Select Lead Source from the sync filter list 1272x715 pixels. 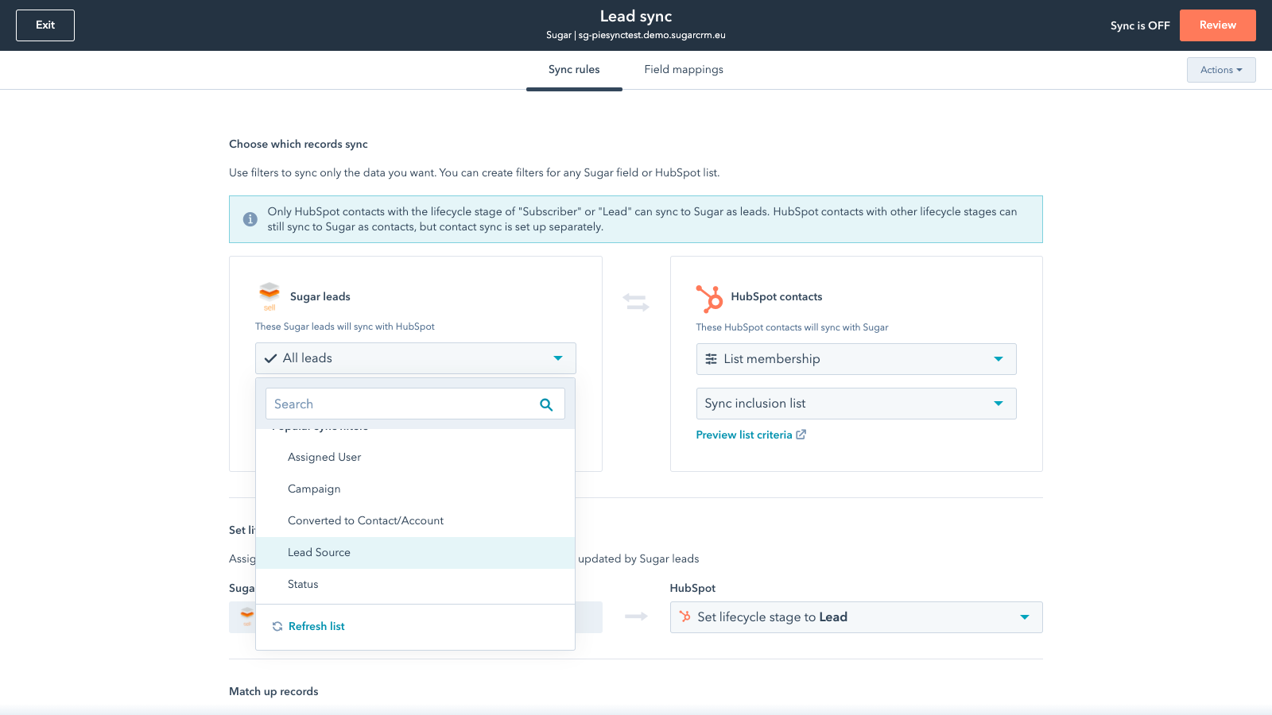point(319,552)
